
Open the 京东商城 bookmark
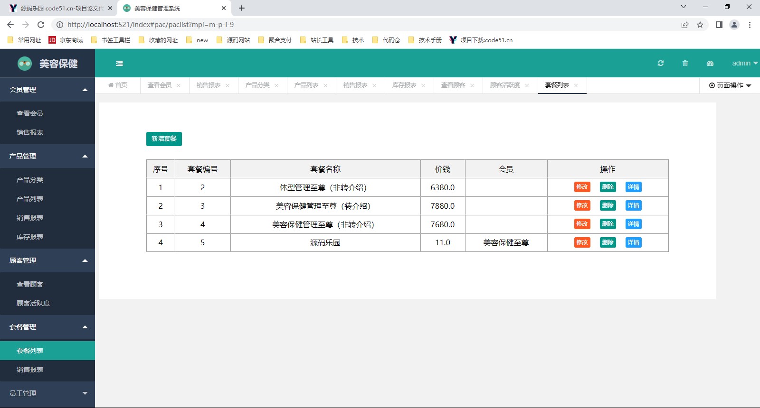66,40
